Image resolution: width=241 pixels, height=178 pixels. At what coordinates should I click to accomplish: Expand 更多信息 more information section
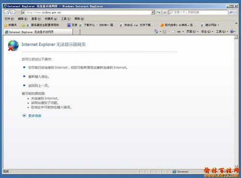pos(32,116)
